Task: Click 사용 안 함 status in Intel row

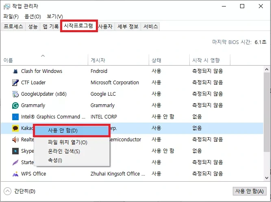Action: pos(163,116)
